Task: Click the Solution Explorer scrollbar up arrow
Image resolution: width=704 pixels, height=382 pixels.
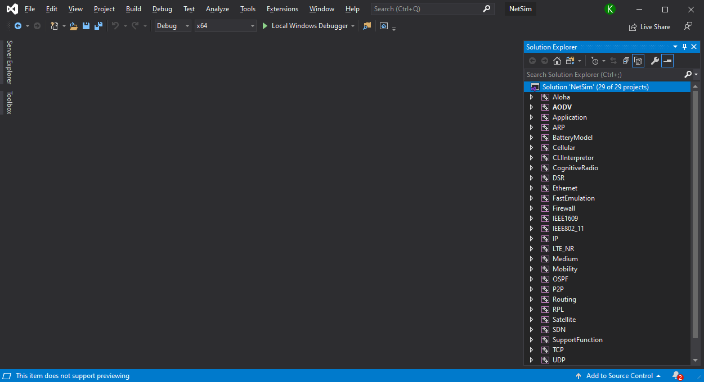Action: [695, 87]
